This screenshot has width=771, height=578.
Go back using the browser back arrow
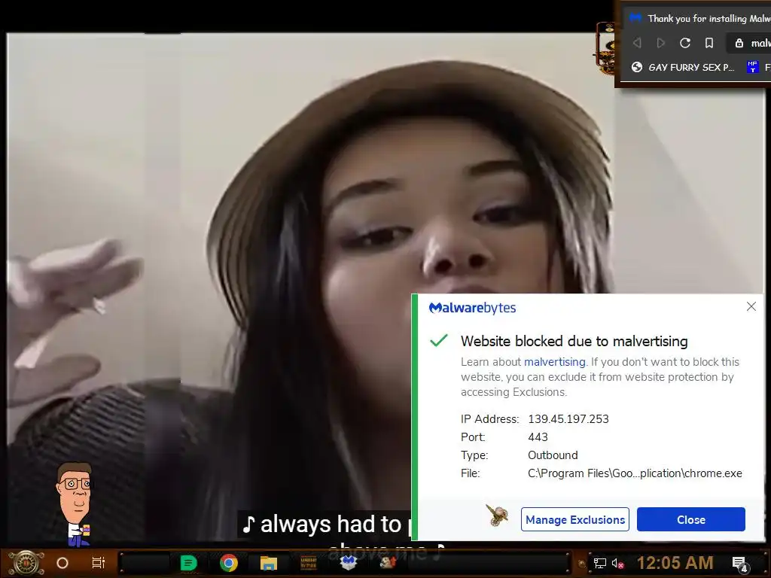click(x=637, y=43)
